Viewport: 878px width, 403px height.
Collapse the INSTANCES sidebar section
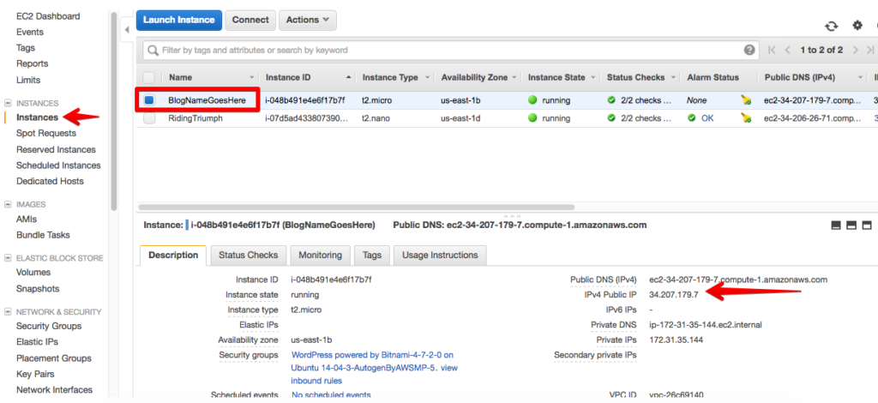pos(8,103)
